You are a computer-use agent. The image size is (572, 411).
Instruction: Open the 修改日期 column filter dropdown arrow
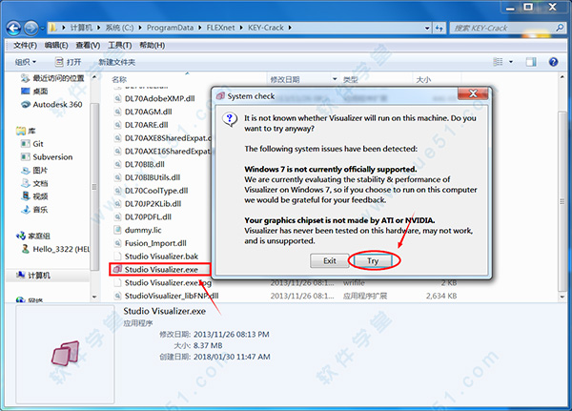pyautogui.click(x=335, y=79)
